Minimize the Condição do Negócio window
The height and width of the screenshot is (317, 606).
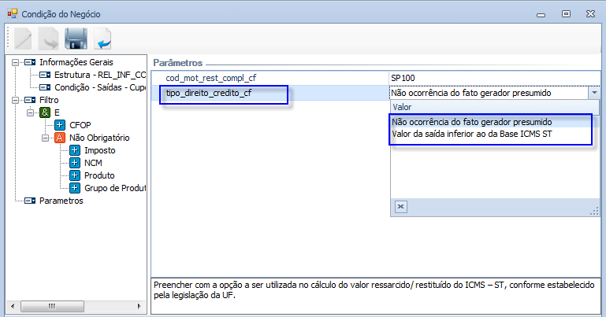point(541,14)
